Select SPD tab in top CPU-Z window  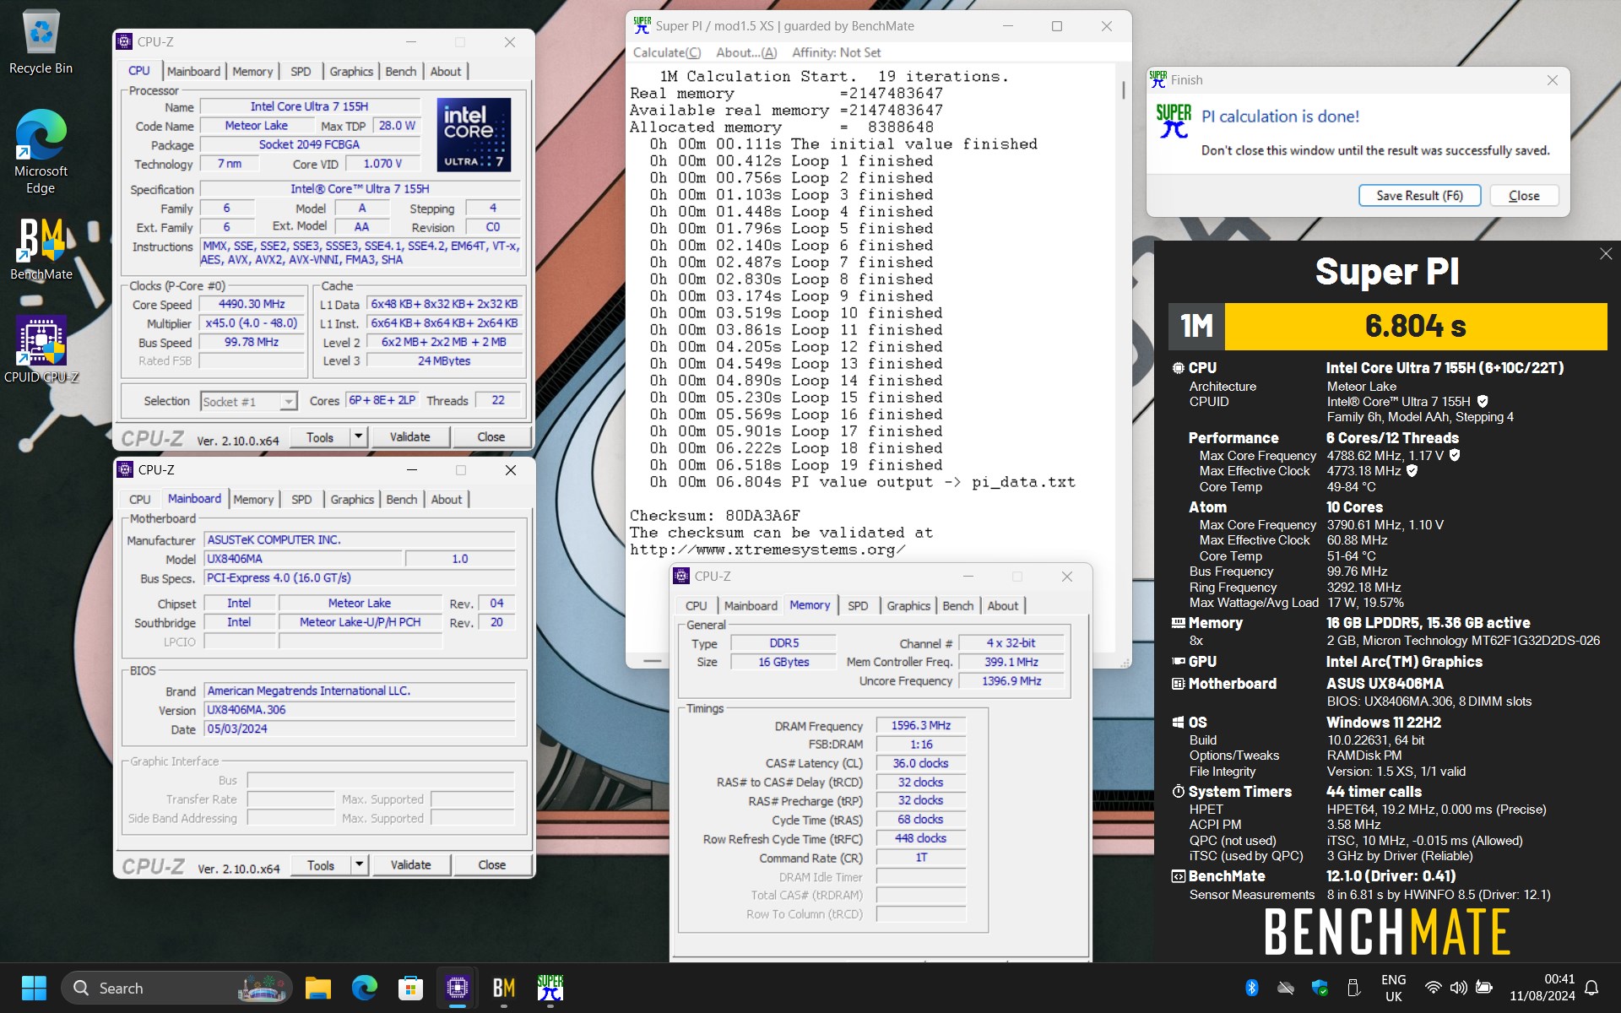point(301,72)
